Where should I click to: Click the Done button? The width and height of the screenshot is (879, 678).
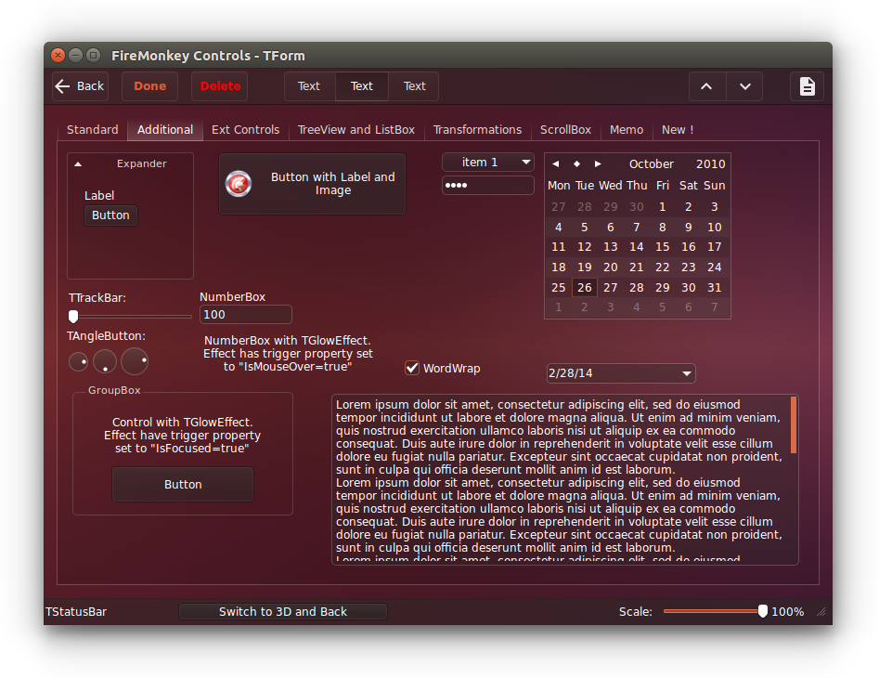(149, 86)
